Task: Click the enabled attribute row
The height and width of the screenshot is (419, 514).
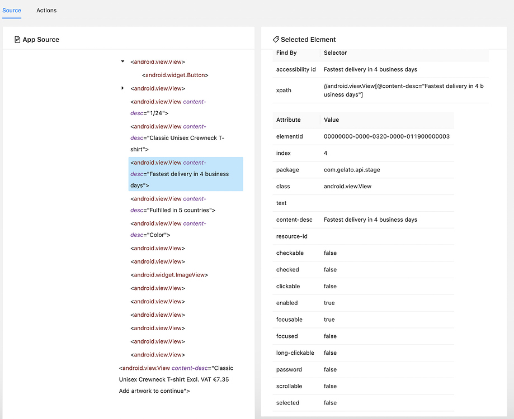Action: 364,303
